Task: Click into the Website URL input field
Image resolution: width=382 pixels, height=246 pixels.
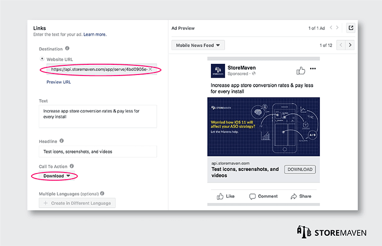Action: [x=101, y=69]
